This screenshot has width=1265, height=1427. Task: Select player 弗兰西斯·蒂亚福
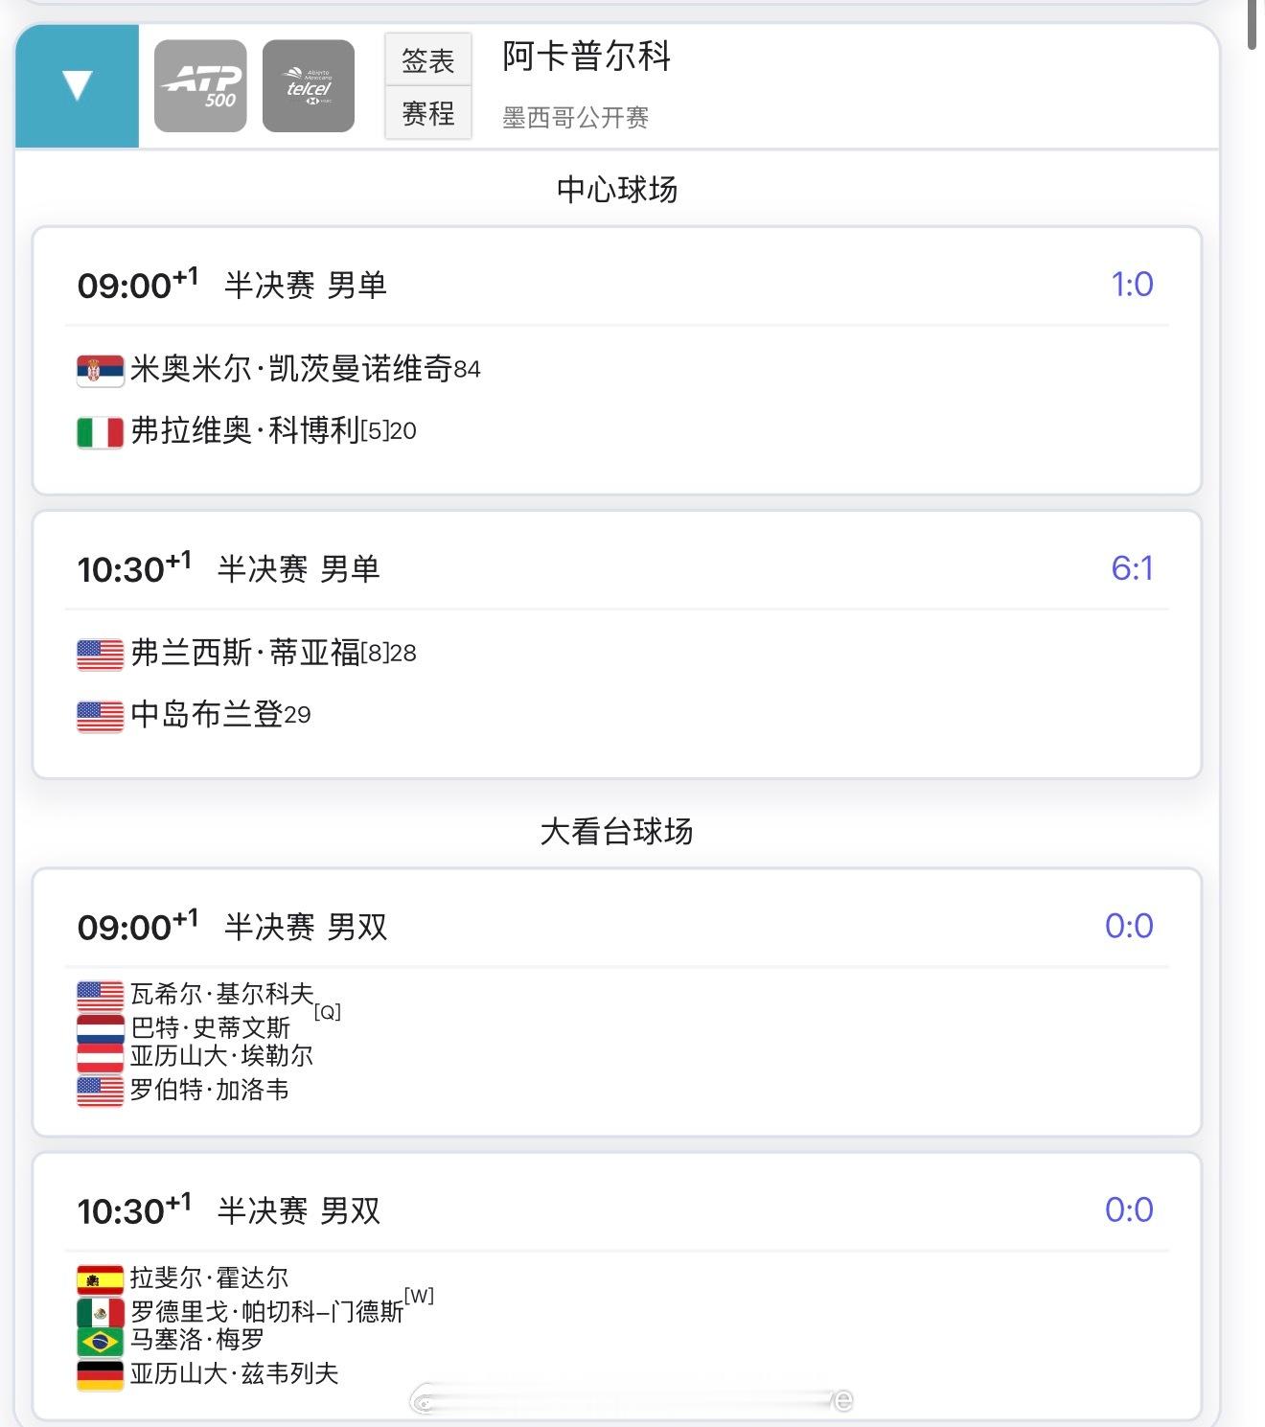[245, 654]
